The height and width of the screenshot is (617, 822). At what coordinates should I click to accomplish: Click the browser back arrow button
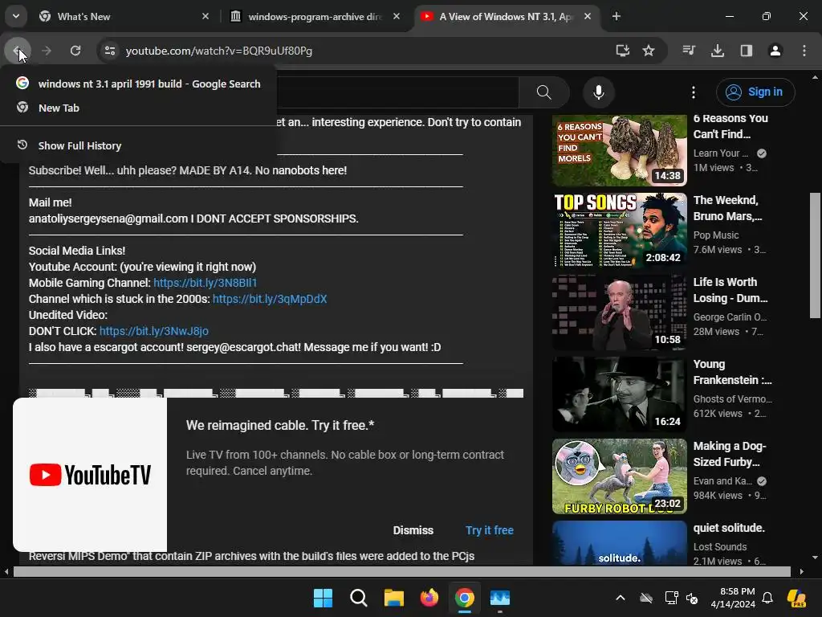18,51
